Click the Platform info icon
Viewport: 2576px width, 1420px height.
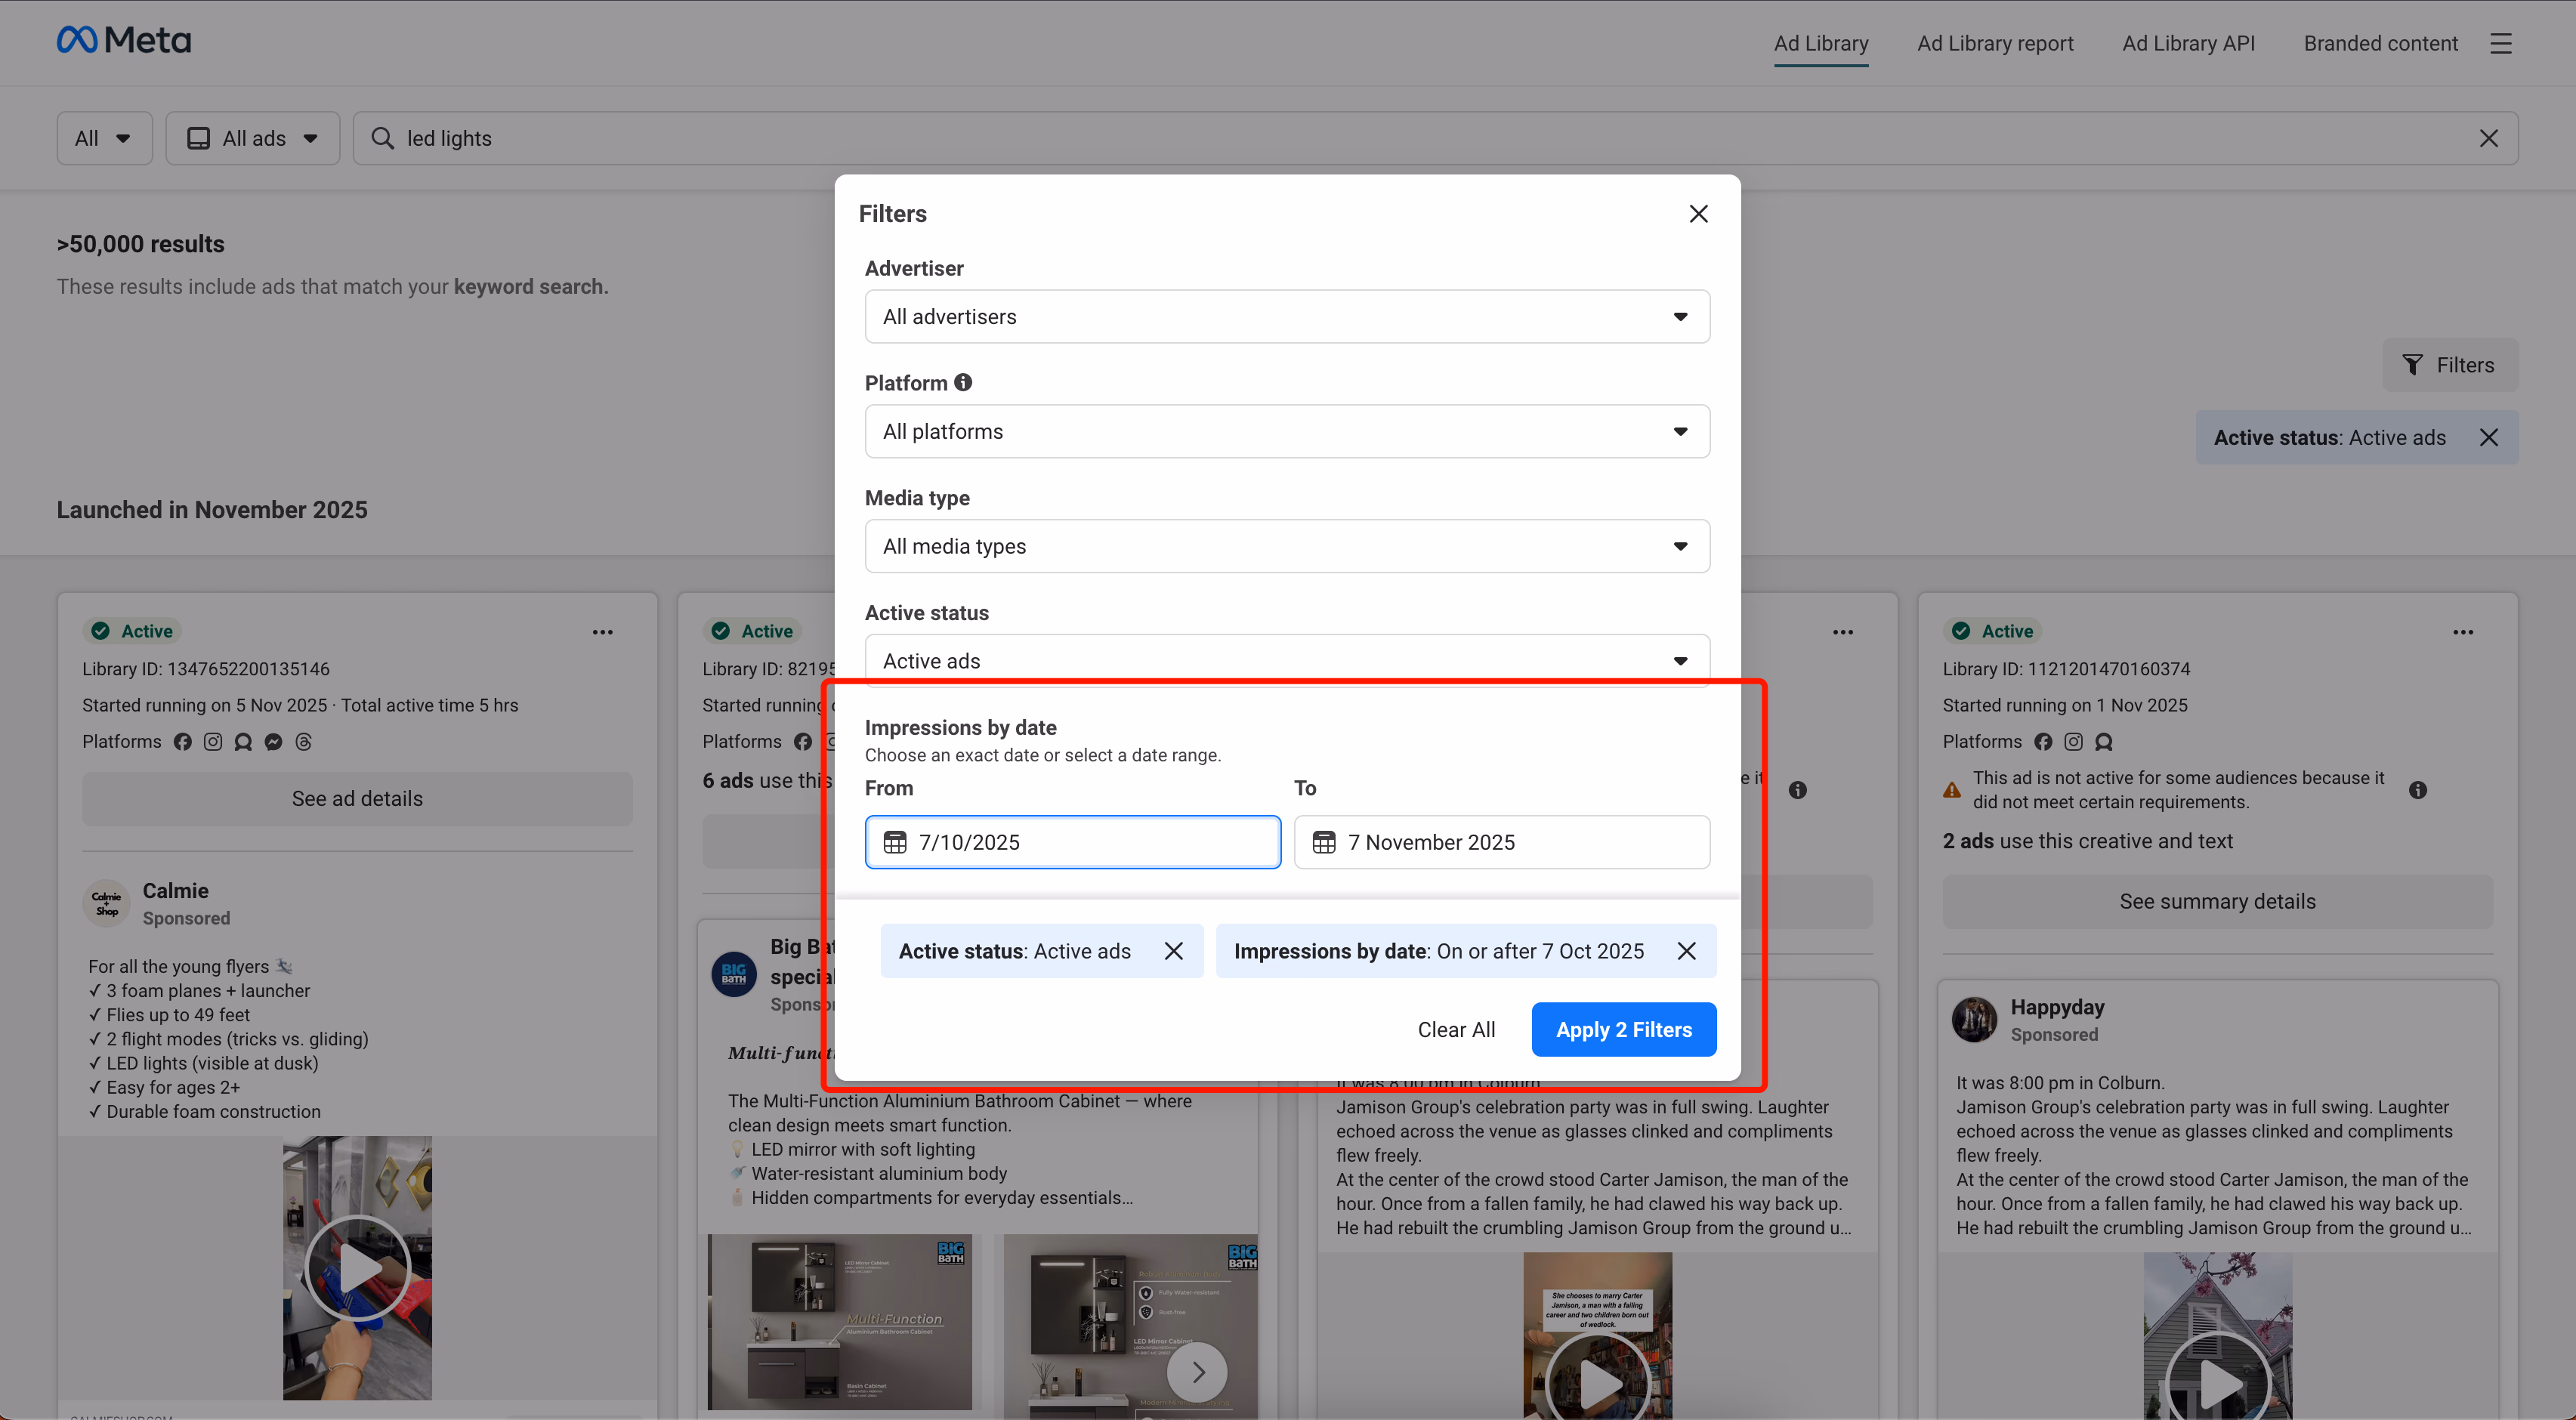[x=963, y=382]
